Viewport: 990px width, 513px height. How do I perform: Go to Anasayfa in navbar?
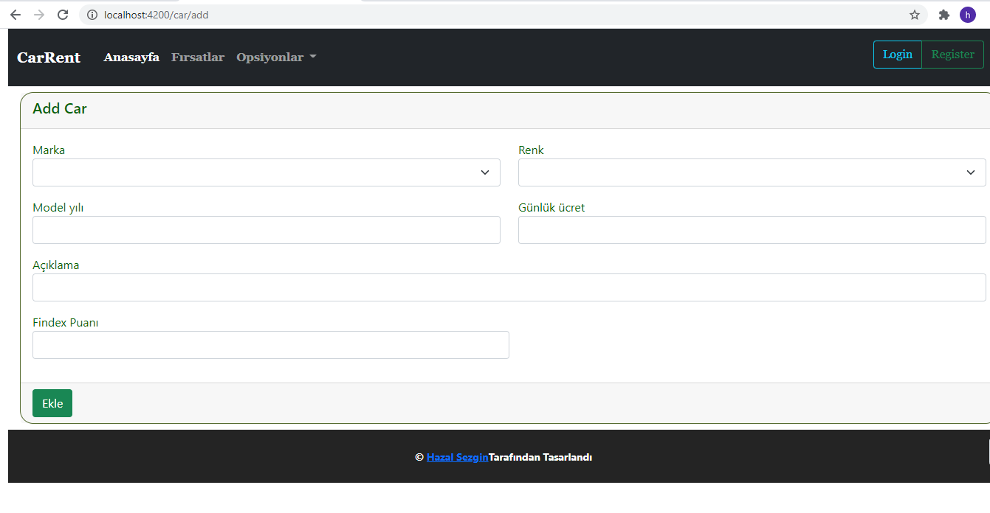(131, 57)
